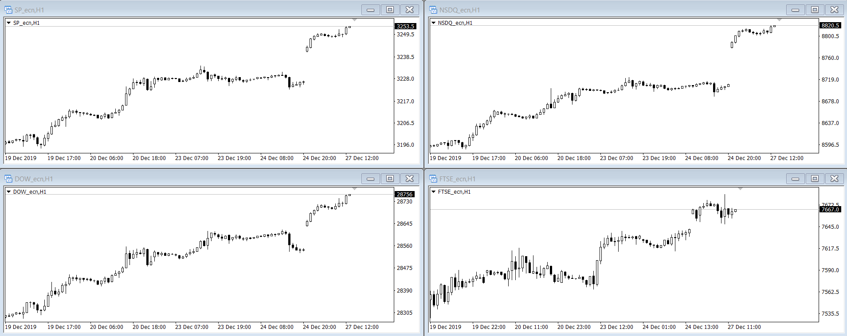This screenshot has width=847, height=336.
Task: Click the chart shift marker in FTSE chart
Action: 740,189
